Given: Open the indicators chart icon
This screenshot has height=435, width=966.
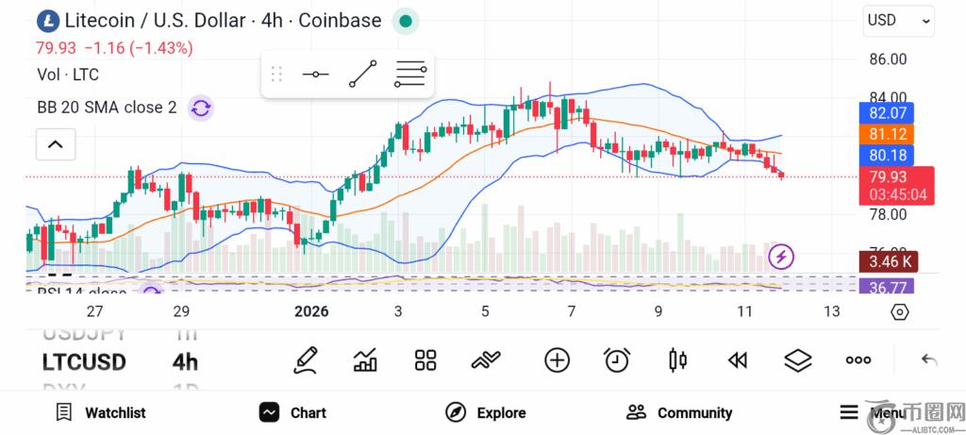Looking at the screenshot, I should click(x=365, y=360).
